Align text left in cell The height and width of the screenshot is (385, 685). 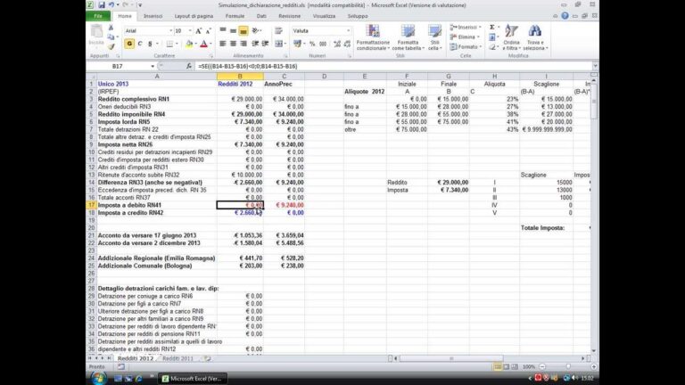[223, 44]
